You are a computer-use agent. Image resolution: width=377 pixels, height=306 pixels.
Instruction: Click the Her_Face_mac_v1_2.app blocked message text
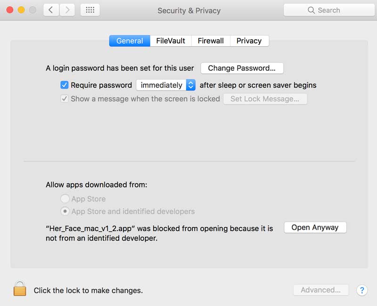coord(159,233)
